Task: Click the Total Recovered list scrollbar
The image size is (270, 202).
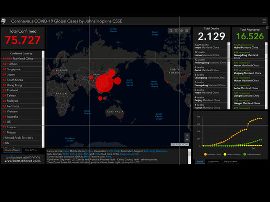Action: (x=266, y=75)
